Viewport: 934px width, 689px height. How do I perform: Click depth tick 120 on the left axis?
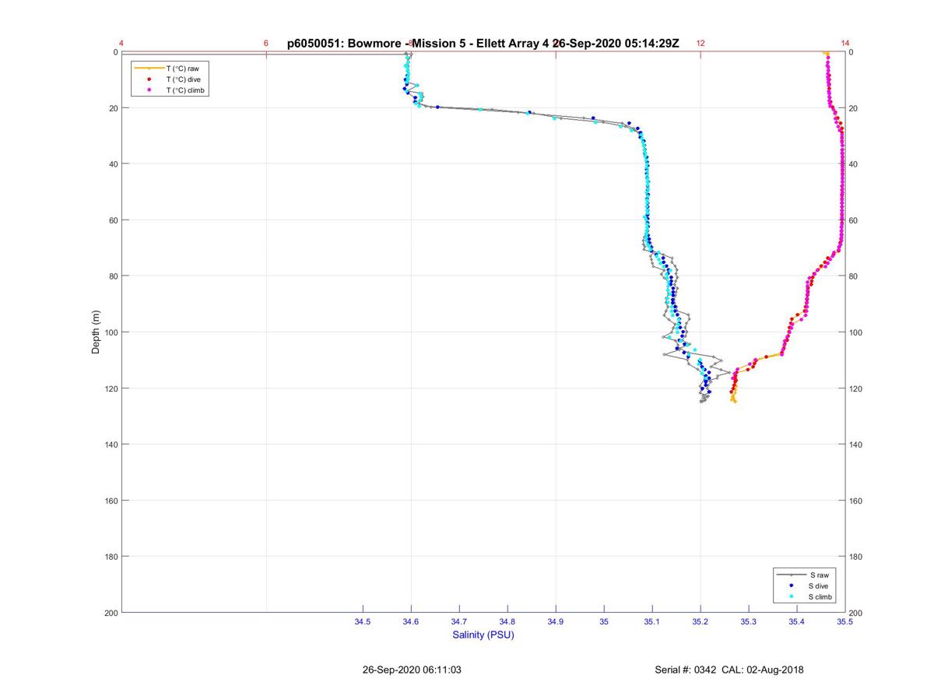(x=111, y=388)
